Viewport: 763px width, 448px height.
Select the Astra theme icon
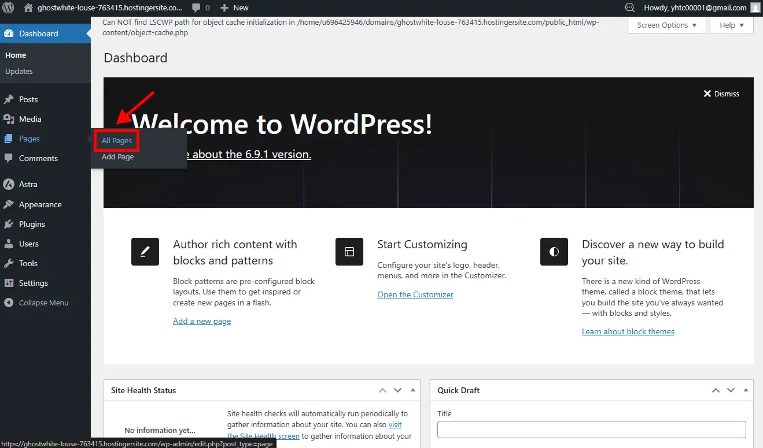tap(9, 184)
